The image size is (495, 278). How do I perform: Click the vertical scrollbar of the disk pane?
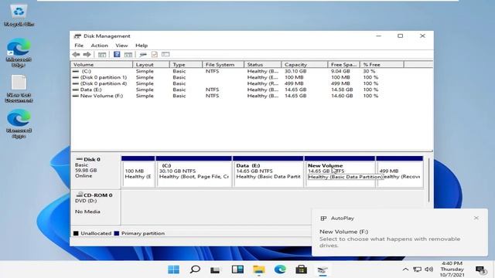429,180
